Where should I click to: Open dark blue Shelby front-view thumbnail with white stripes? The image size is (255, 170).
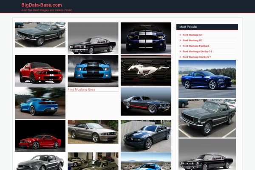click(146, 38)
